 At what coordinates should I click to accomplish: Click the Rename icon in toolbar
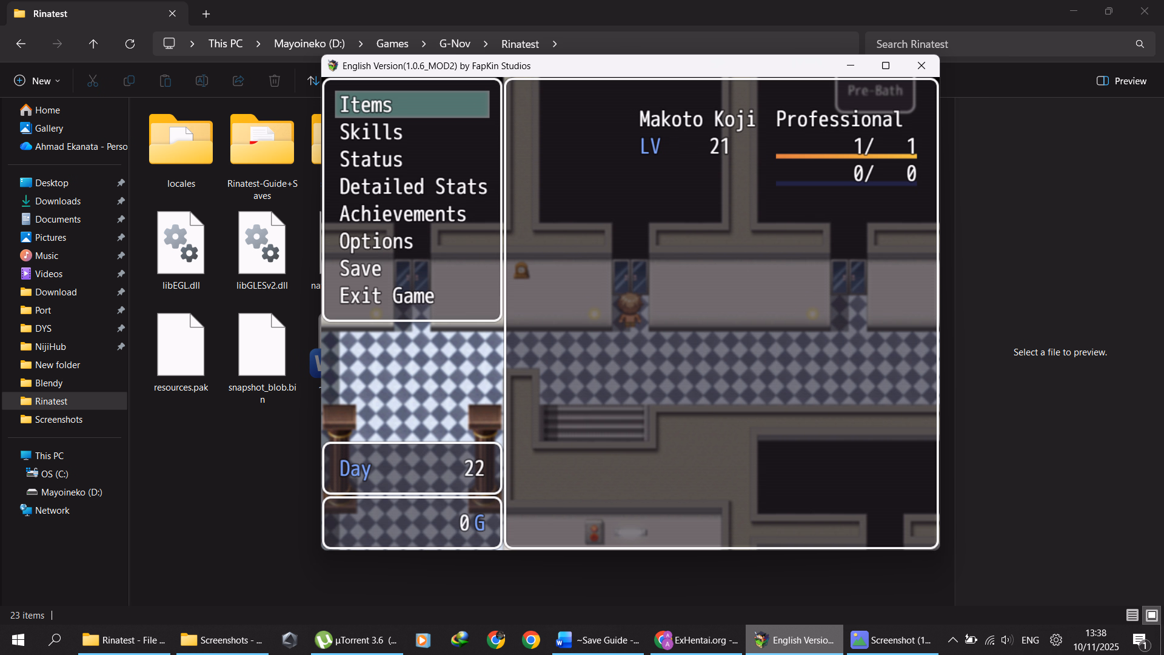pyautogui.click(x=202, y=81)
